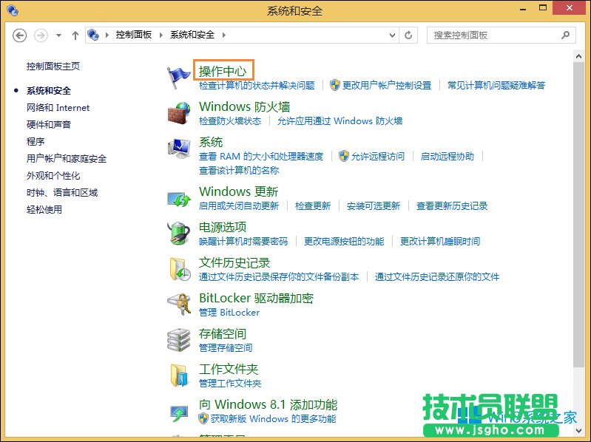The image size is (591, 442).
Task: Open 控制面板主页 in sidebar
Action: 53,67
